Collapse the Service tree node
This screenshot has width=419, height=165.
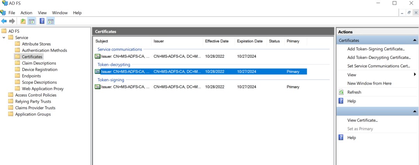click(4, 38)
